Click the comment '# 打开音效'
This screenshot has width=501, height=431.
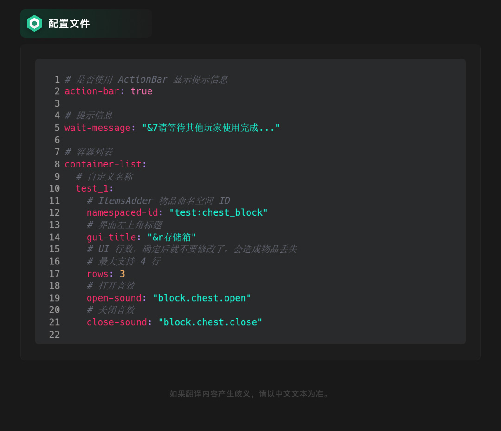[x=111, y=286]
